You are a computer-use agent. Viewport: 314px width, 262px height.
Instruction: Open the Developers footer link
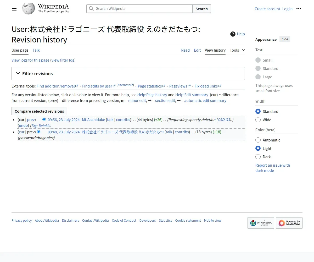coord(148,220)
